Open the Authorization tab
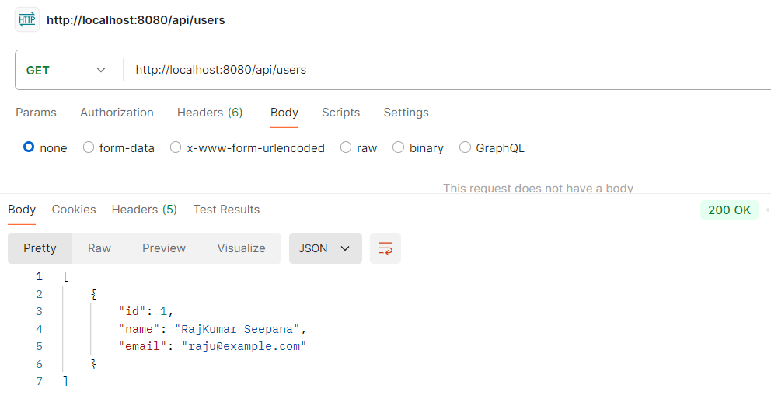This screenshot has width=771, height=419. (117, 113)
